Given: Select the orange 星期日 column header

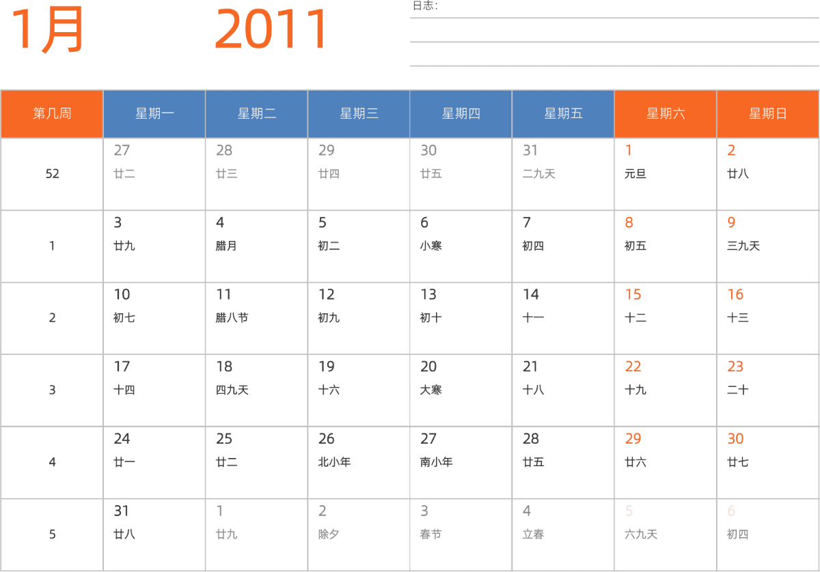Looking at the screenshot, I should 767,114.
